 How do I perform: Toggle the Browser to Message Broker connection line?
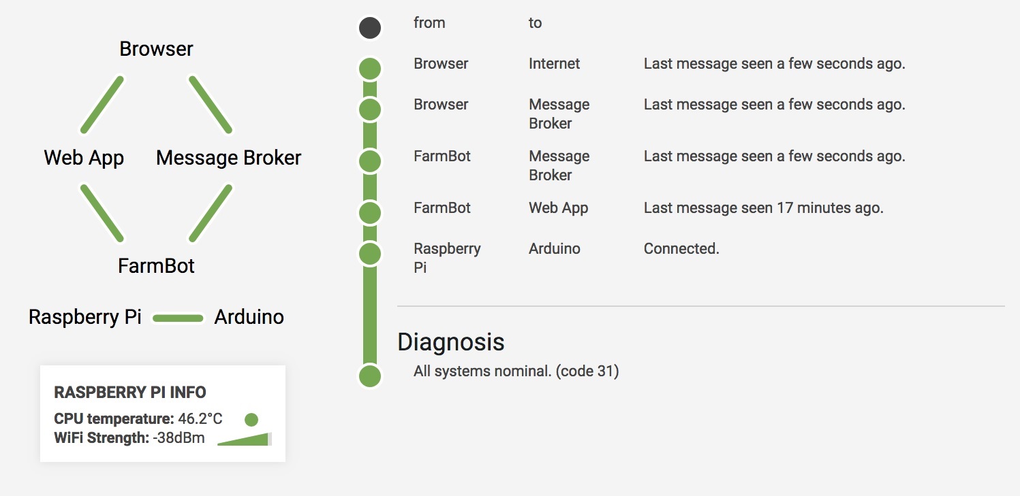click(x=209, y=103)
